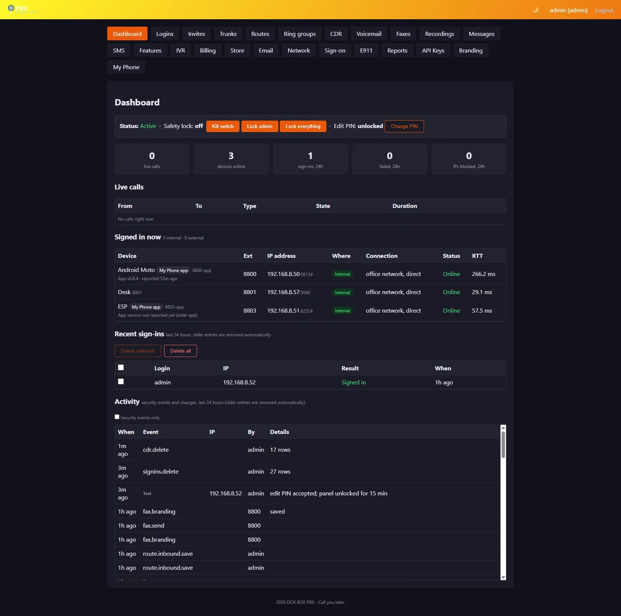The width and height of the screenshot is (621, 616).
Task: Click the Logout link
Action: pyautogui.click(x=604, y=10)
